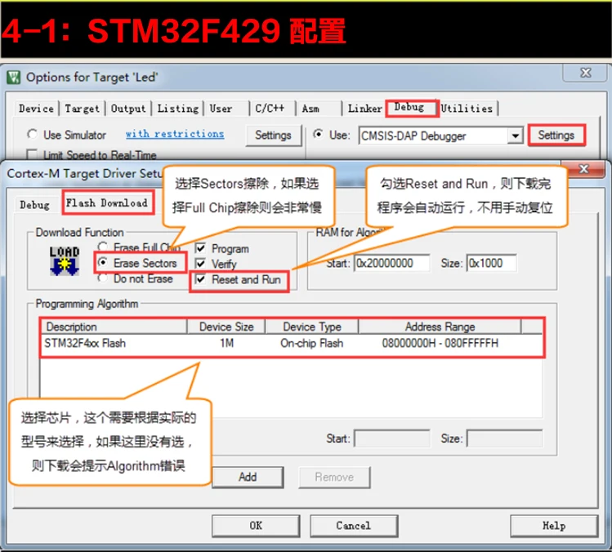This screenshot has height=552, width=612.
Task: Click the Description column header
Action: click(114, 327)
